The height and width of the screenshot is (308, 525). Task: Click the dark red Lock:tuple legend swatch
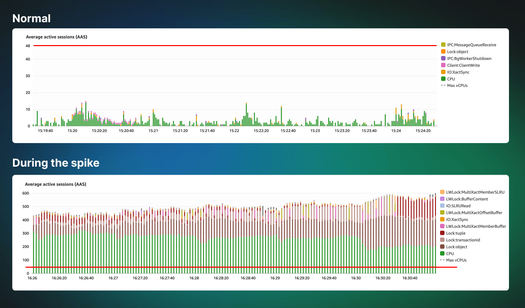[x=442, y=233]
